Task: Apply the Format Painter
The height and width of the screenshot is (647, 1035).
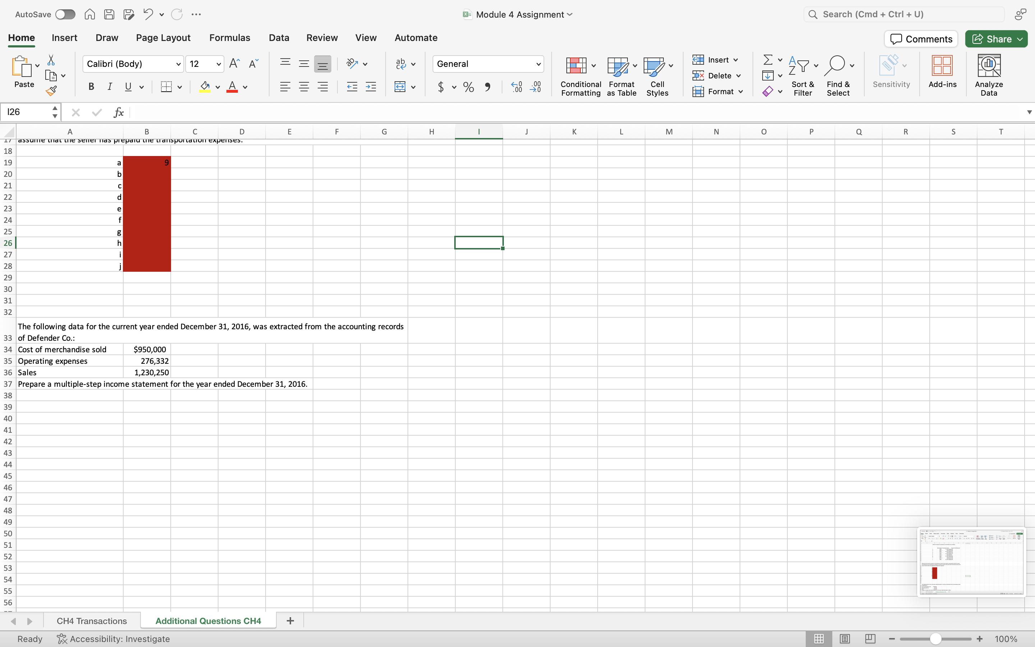Action: pos(52,90)
